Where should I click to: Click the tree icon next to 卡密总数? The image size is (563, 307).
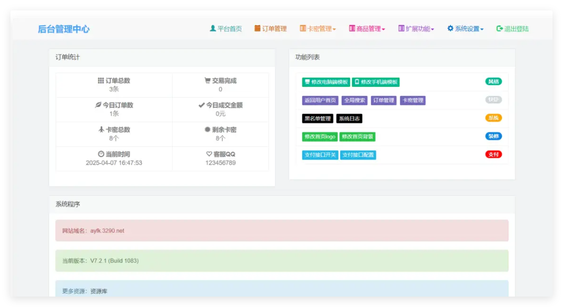point(101,130)
